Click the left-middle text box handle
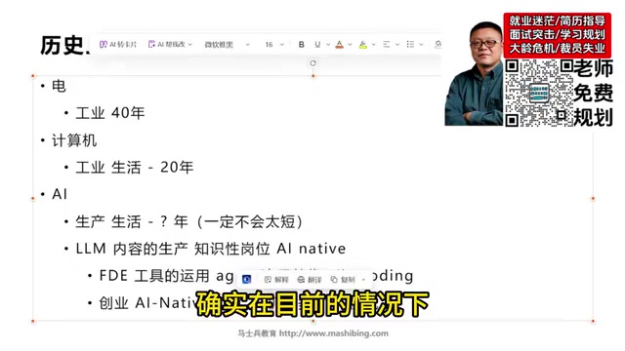Viewport: 625px width, 351px height. click(x=33, y=198)
